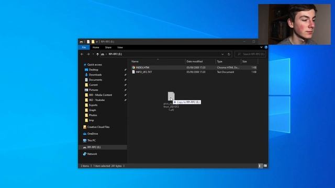Open the Graph folder in sidebar
The width and height of the screenshot is (335, 188).
92,110
